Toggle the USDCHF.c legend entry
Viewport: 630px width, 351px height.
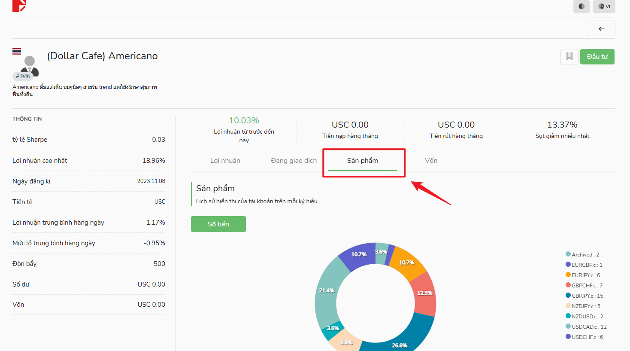point(585,337)
